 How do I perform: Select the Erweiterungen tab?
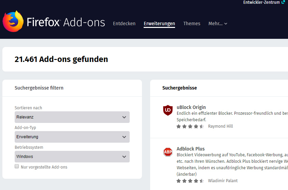pos(159,23)
